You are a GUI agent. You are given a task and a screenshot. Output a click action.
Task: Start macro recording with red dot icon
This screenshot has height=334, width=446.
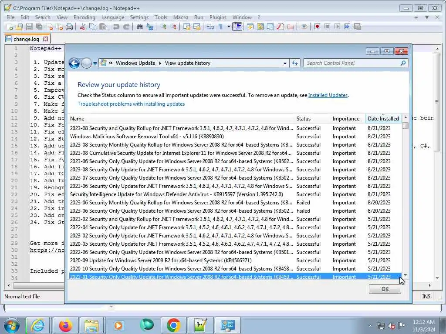click(317, 27)
